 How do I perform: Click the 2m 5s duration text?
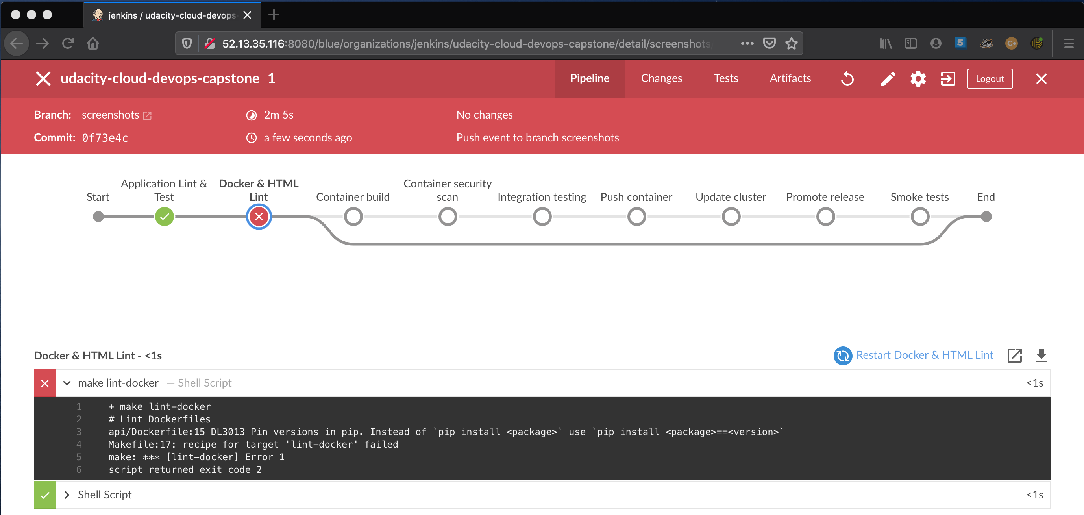[x=279, y=115]
